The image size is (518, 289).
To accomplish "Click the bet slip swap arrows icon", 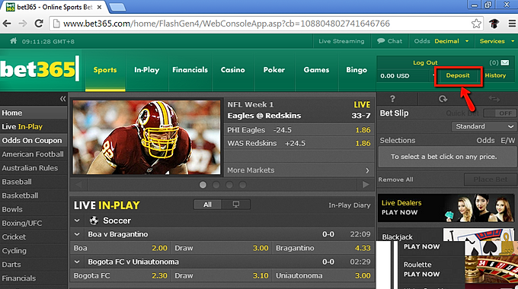I will click(494, 99).
